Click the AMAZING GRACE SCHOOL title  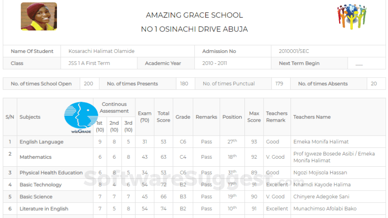tap(194, 15)
